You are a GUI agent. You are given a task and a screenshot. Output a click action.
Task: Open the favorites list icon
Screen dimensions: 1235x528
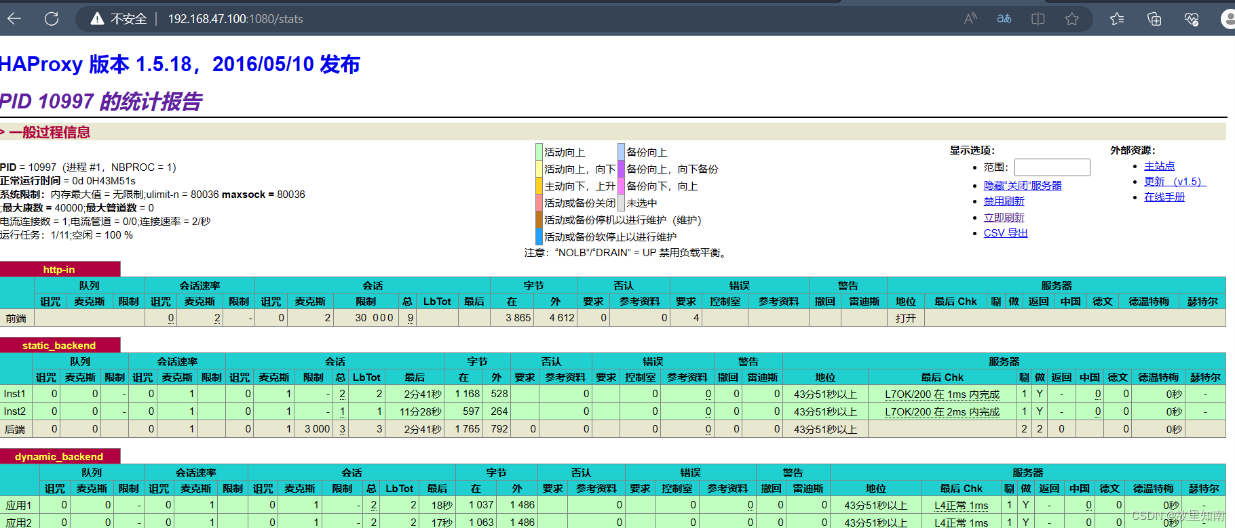point(1117,19)
